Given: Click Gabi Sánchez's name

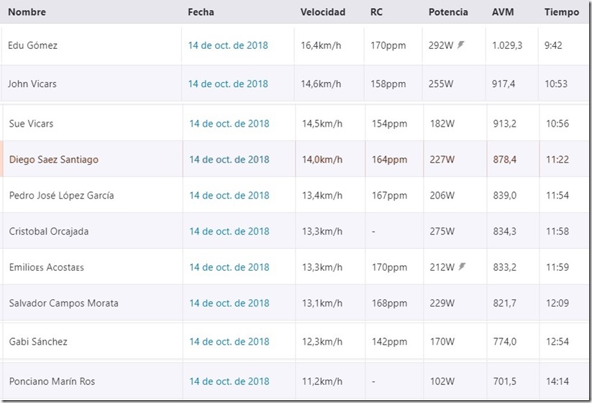Looking at the screenshot, I should (x=37, y=342).
